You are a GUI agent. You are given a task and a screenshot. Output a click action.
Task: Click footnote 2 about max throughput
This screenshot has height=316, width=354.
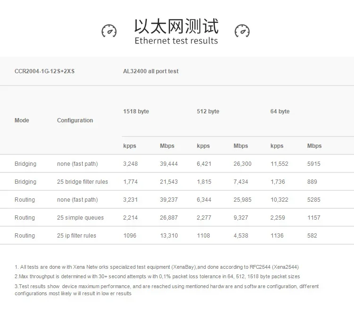(x=157, y=276)
